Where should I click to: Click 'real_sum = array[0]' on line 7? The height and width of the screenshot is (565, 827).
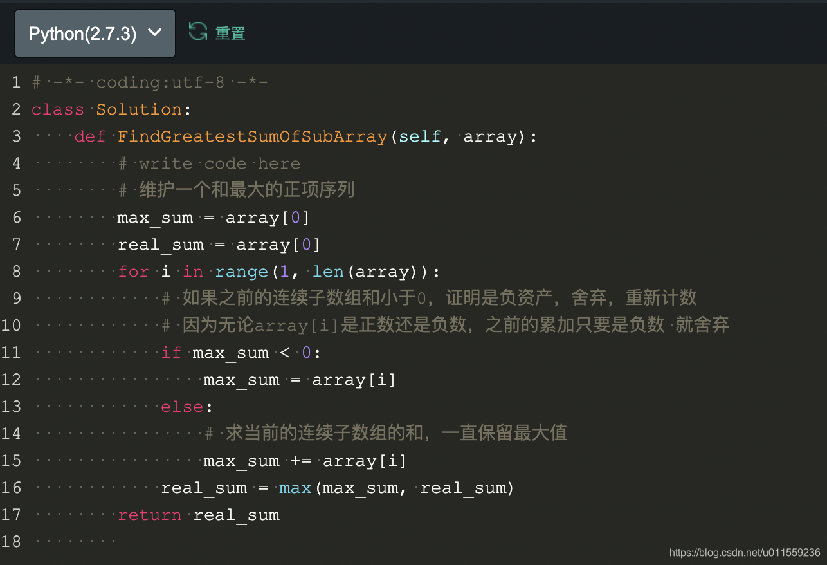219,244
